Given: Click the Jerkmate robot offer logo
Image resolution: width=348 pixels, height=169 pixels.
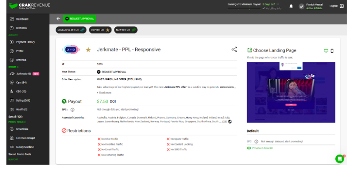Looking at the screenshot, I should [71, 50].
